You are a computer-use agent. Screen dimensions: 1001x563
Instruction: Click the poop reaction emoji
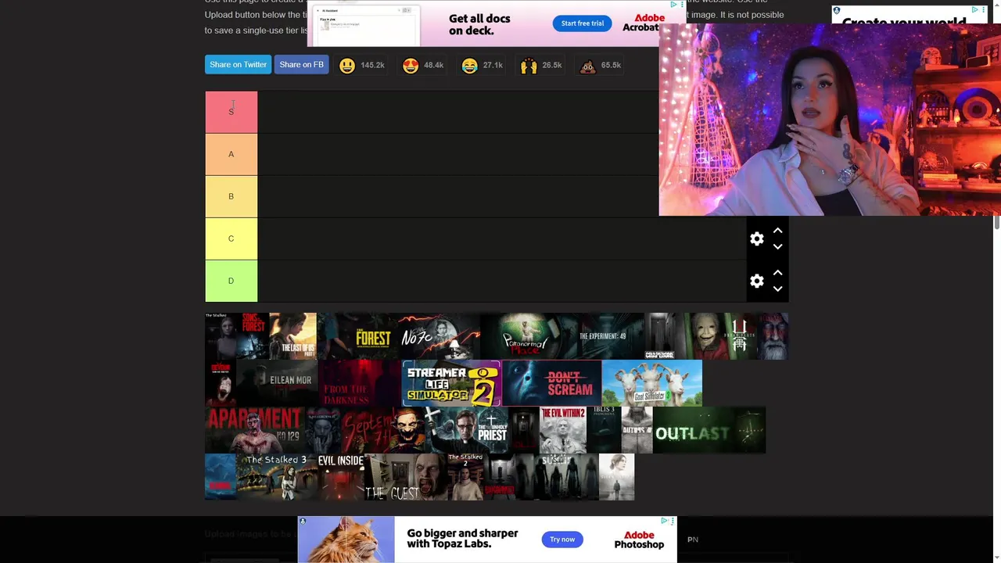coord(587,66)
